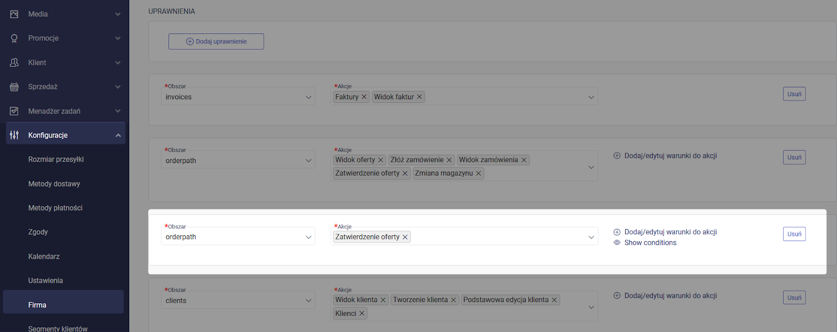Viewport: 837px width, 332px height.
Task: Remove the Podstawowa edycja klienta tag
Action: point(554,300)
